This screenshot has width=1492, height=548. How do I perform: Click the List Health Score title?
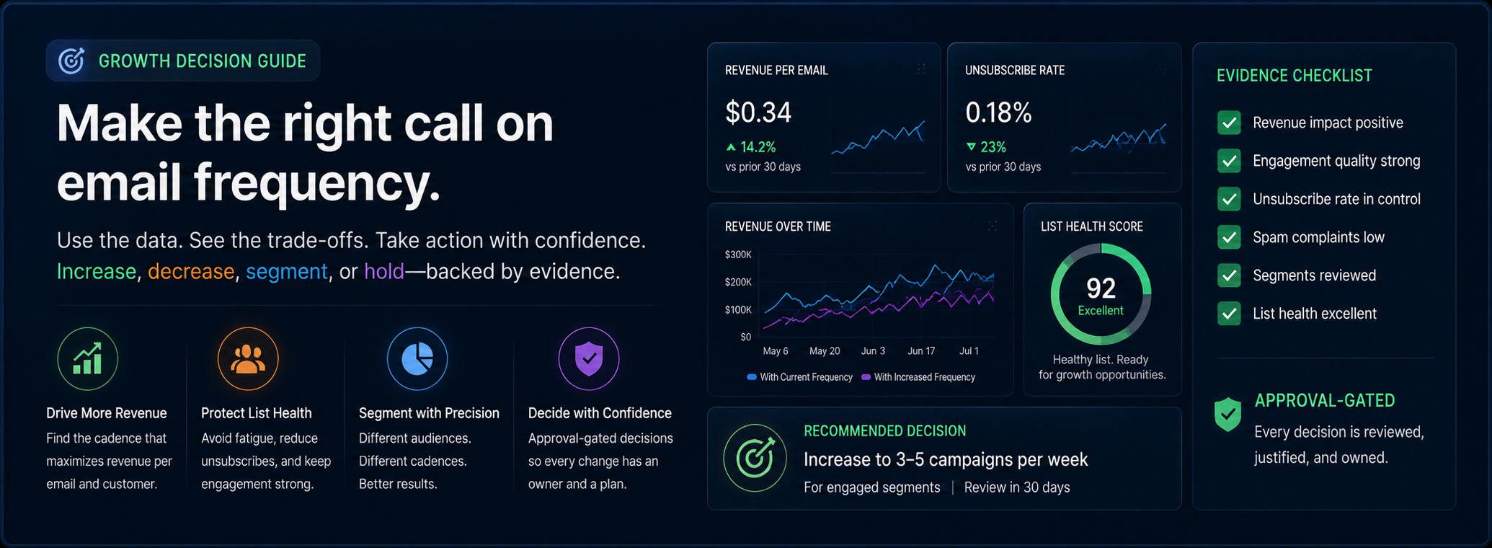pos(1092,226)
